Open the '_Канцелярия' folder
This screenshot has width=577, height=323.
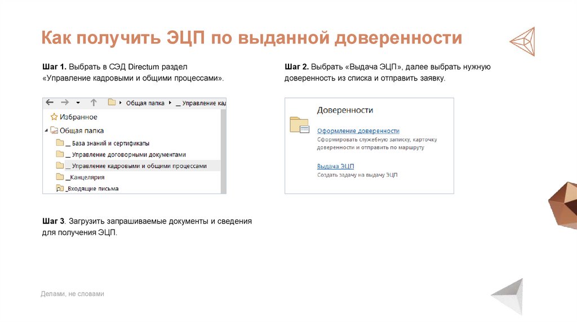click(85, 177)
